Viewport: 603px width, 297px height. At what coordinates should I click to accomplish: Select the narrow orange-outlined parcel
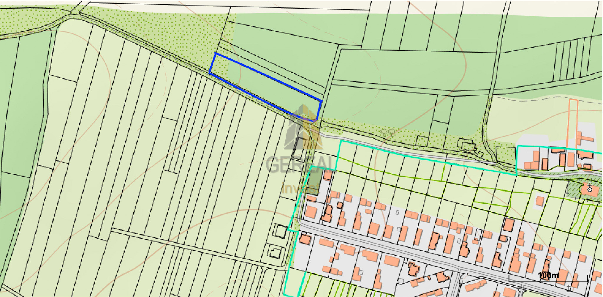(573, 123)
